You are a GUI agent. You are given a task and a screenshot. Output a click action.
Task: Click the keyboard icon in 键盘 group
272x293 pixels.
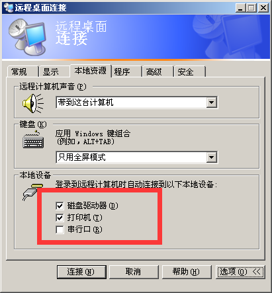[x=33, y=140]
